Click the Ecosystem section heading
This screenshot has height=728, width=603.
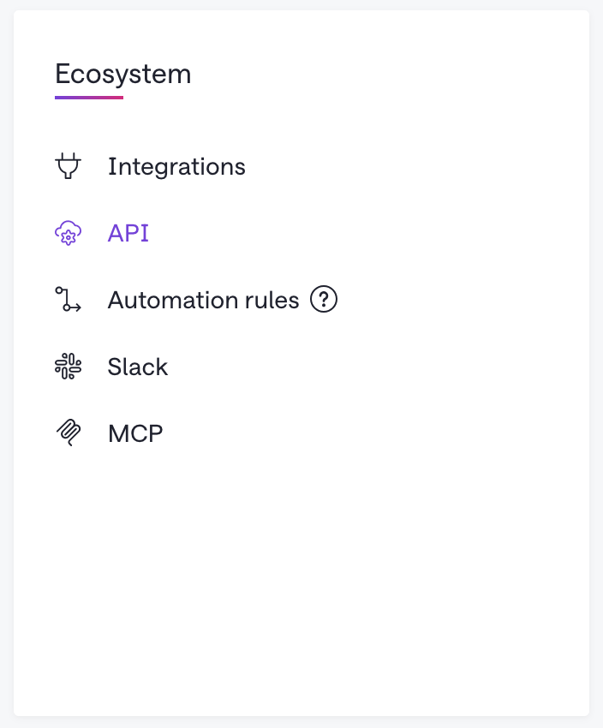coord(123,74)
